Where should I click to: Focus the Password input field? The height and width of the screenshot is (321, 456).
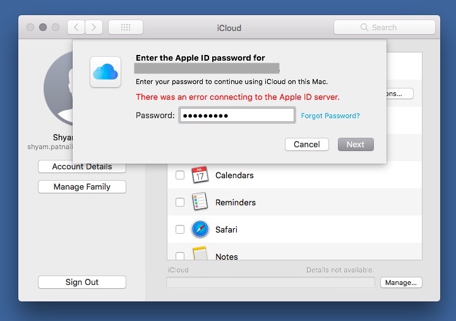click(x=237, y=116)
